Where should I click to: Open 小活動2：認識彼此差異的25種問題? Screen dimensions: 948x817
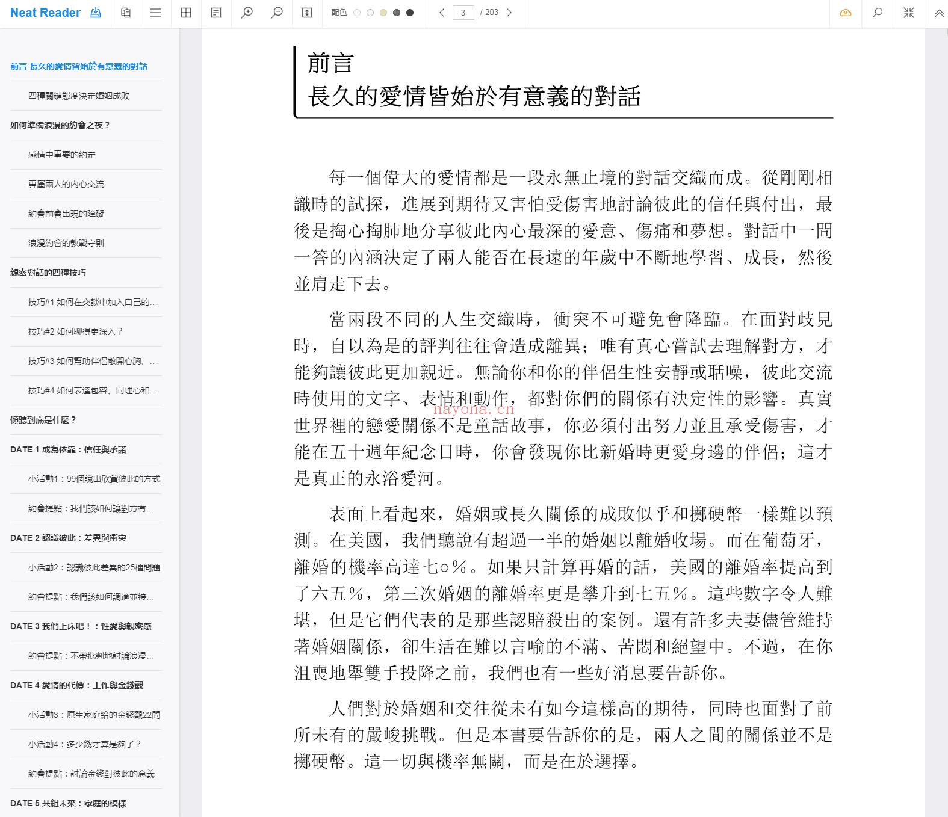coord(94,567)
